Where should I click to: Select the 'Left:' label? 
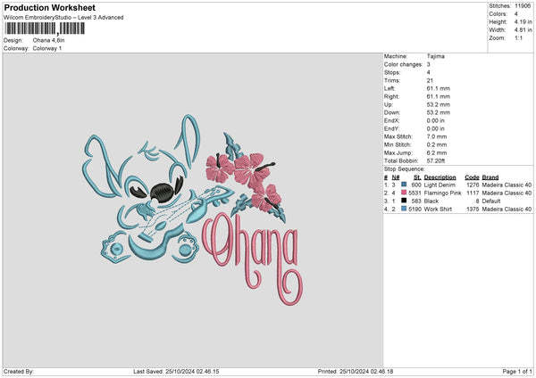(389, 88)
